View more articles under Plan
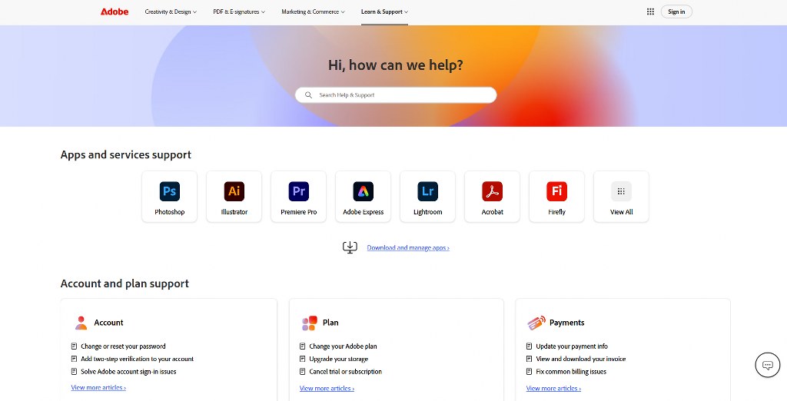787x401 pixels. (x=327, y=389)
